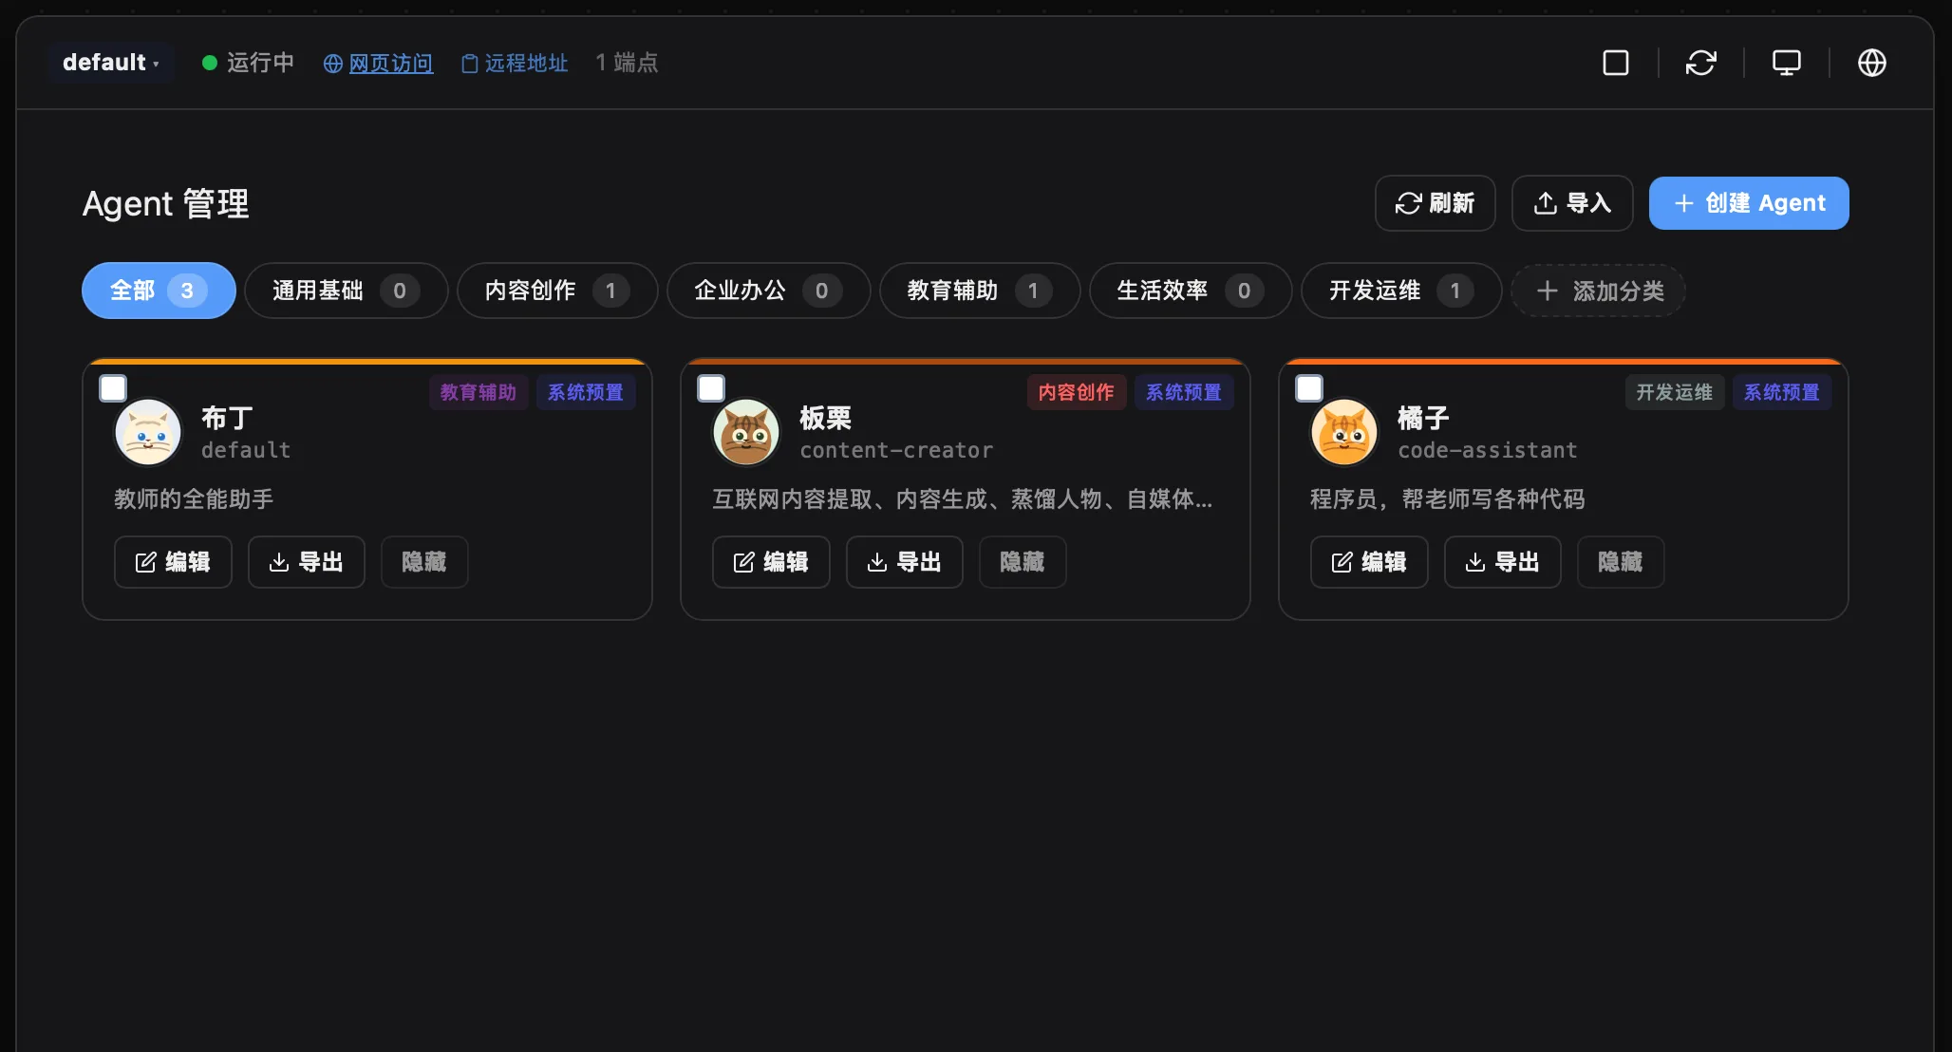
Task: Click the 1 端点 endpoint count
Action: (627, 63)
